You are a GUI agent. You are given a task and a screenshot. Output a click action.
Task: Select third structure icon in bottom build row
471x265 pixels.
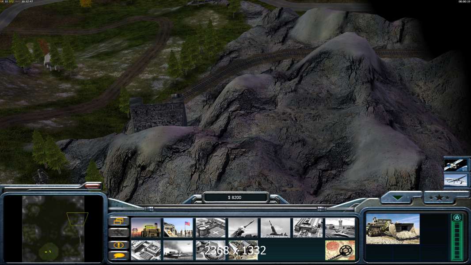(x=211, y=250)
